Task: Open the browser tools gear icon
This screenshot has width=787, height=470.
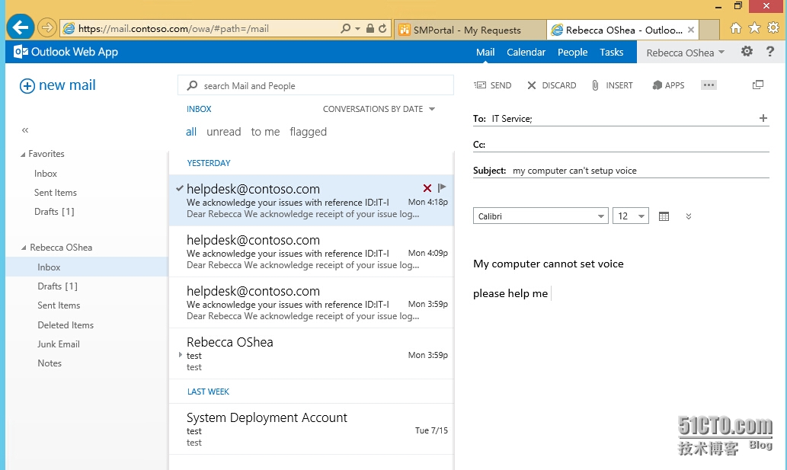Action: tap(773, 28)
